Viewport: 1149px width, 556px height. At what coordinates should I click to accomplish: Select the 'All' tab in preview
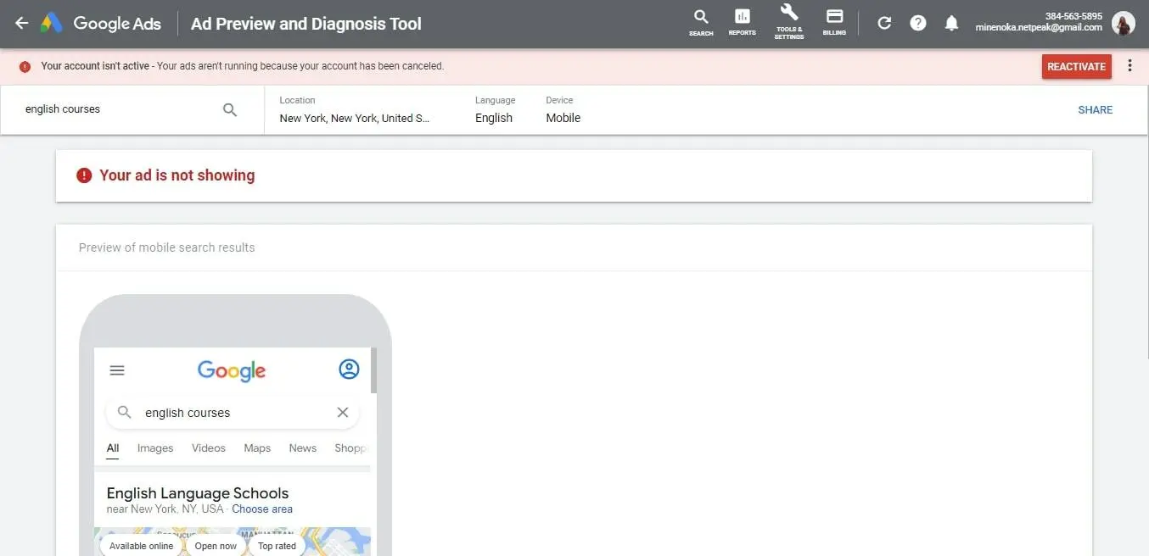113,448
